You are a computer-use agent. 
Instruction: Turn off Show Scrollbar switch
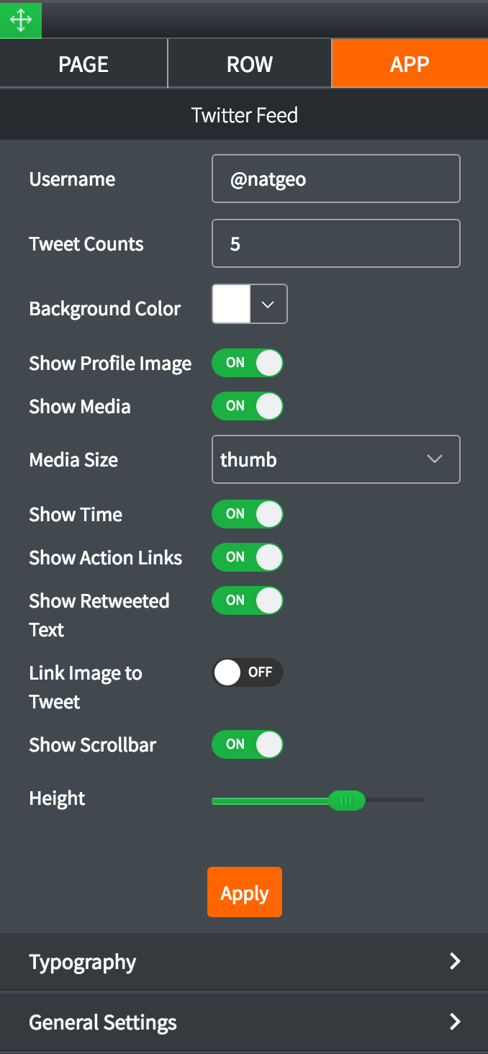248,744
